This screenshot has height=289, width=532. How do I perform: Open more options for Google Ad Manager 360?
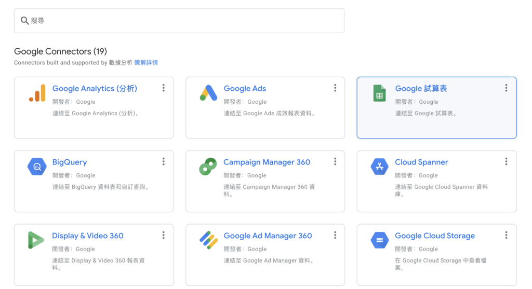pos(335,235)
